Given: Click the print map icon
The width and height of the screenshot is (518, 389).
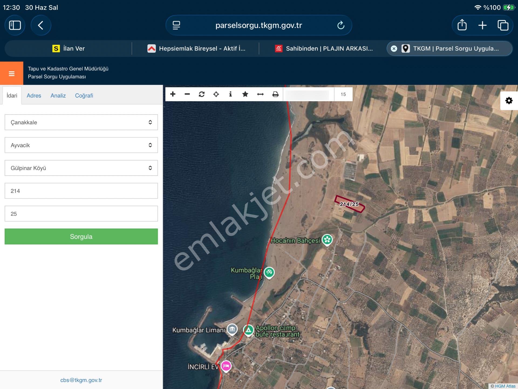Looking at the screenshot, I should pyautogui.click(x=275, y=94).
